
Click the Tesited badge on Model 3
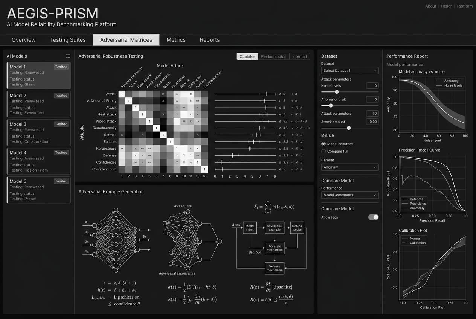pyautogui.click(x=61, y=124)
